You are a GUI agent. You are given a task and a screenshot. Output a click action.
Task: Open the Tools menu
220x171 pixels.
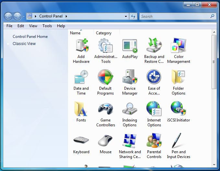point(47,26)
